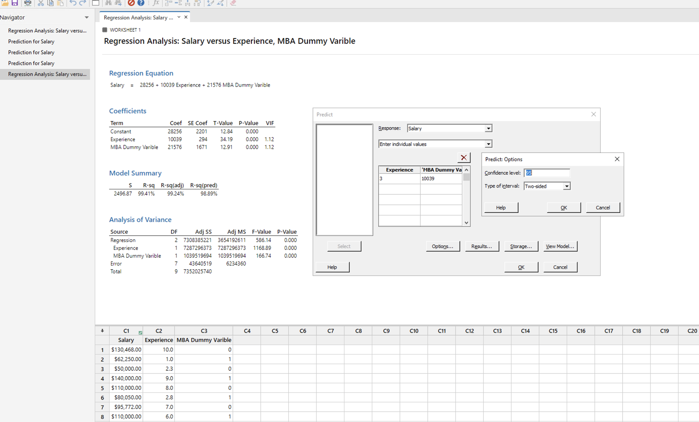Viewport: 699px width, 422px height.
Task: Open the Type of interval dropdown
Action: coord(567,186)
